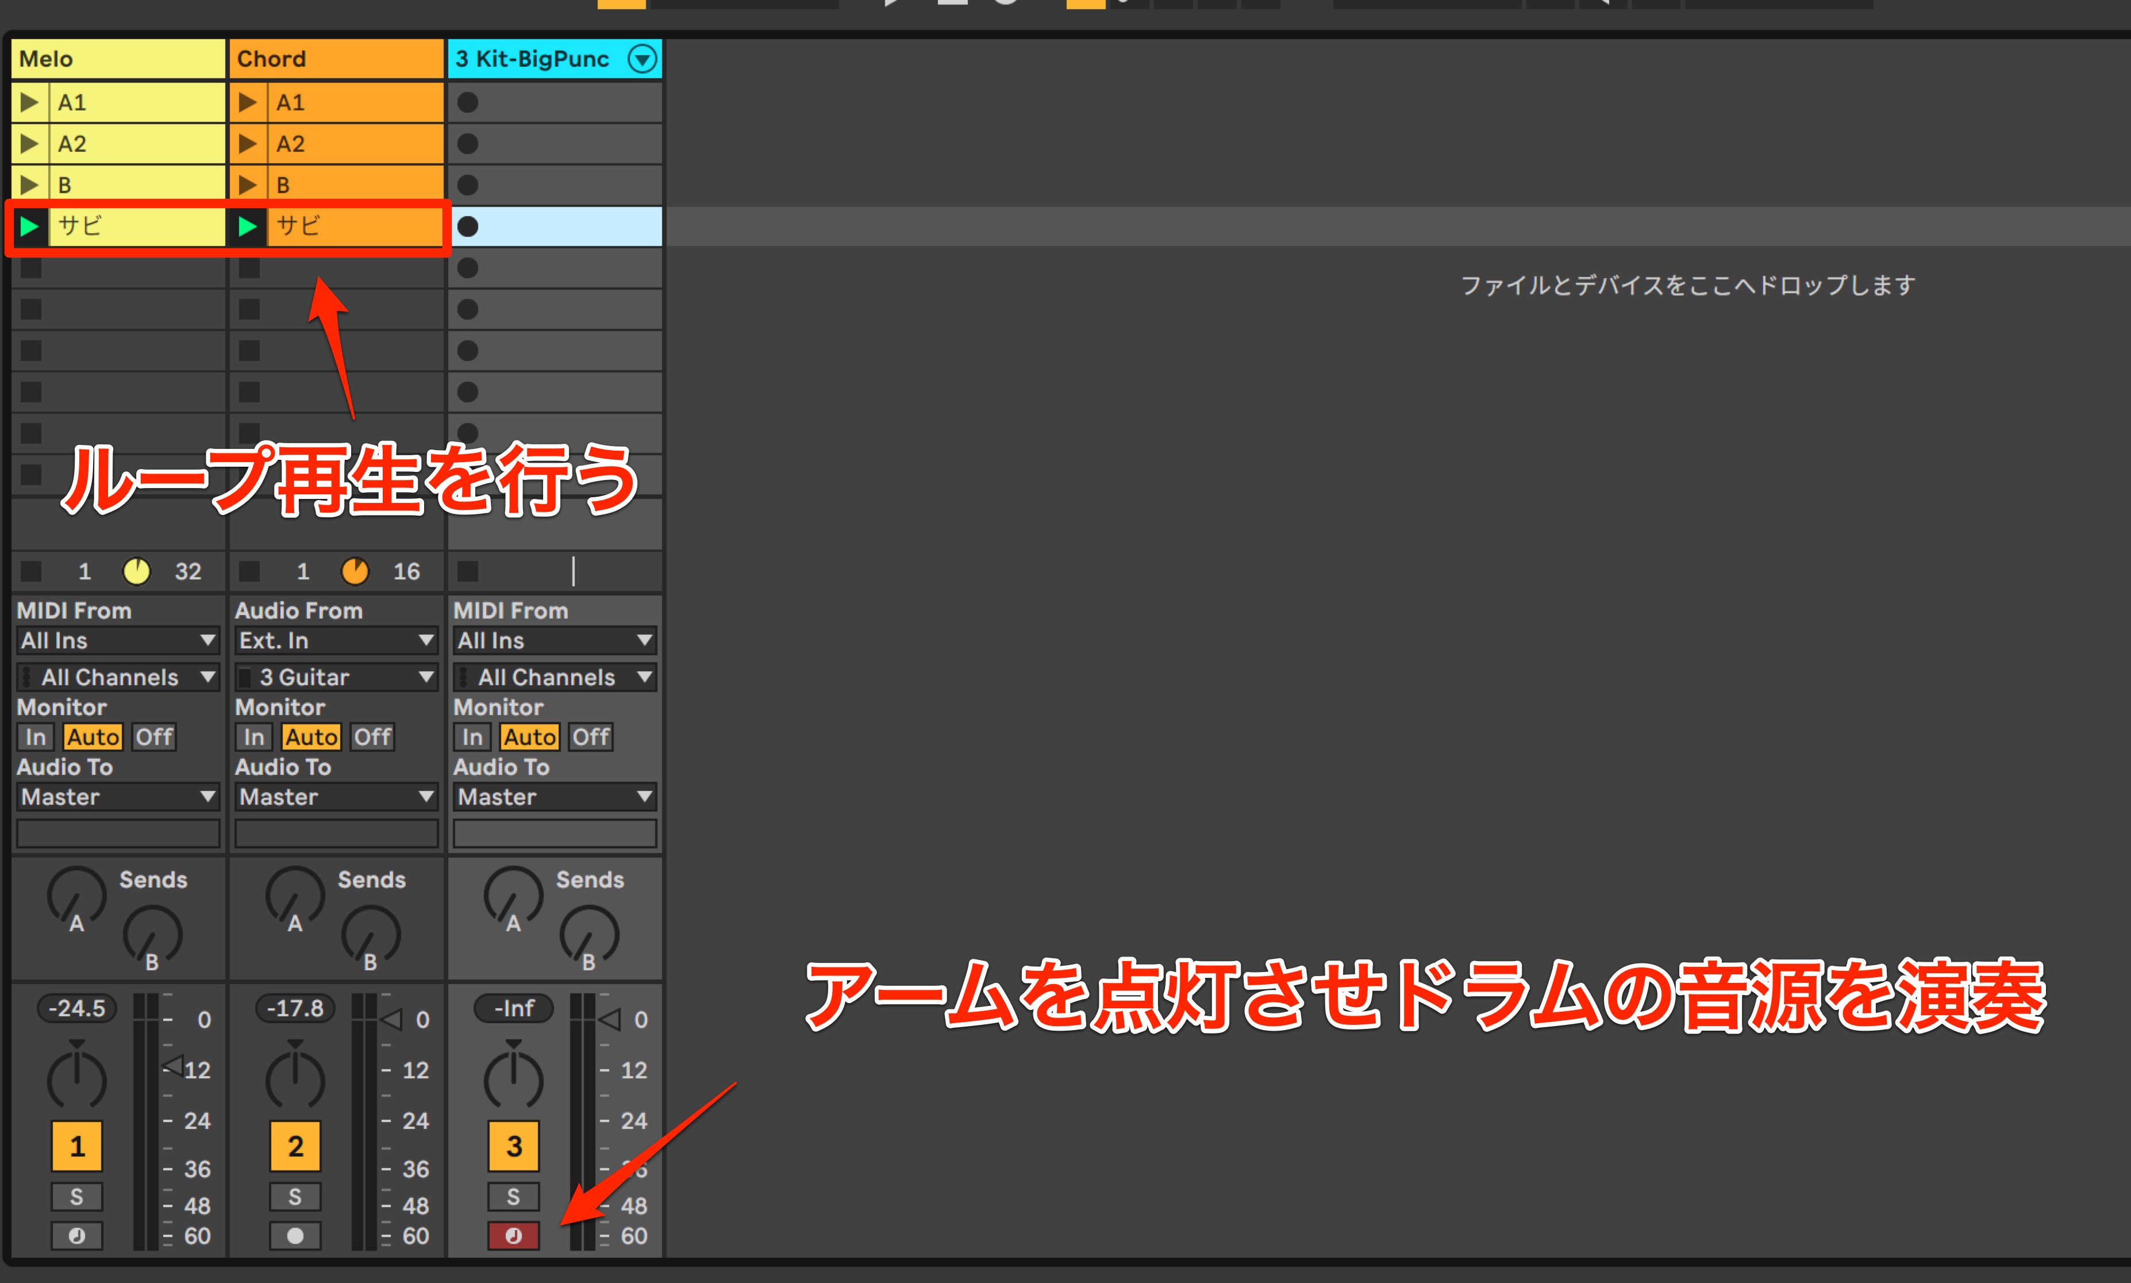
Task: Launch the サビ clip in Melo track
Action: pyautogui.click(x=29, y=226)
